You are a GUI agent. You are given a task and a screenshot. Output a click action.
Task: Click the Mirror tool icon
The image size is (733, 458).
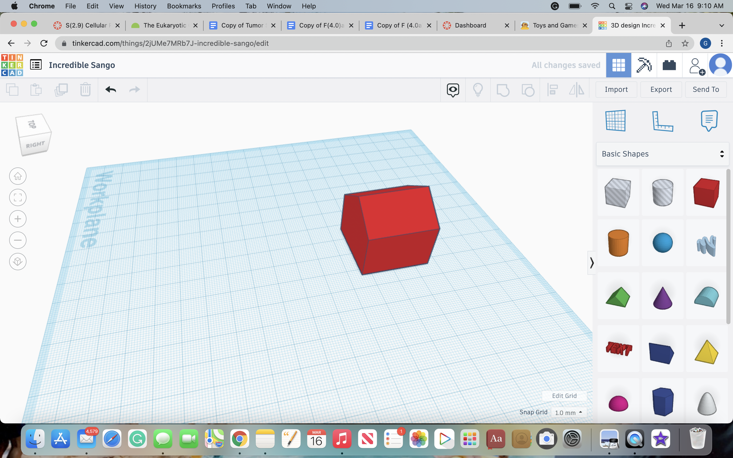click(577, 90)
